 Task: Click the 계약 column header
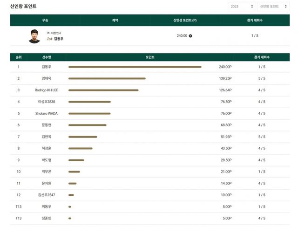click(x=115, y=20)
